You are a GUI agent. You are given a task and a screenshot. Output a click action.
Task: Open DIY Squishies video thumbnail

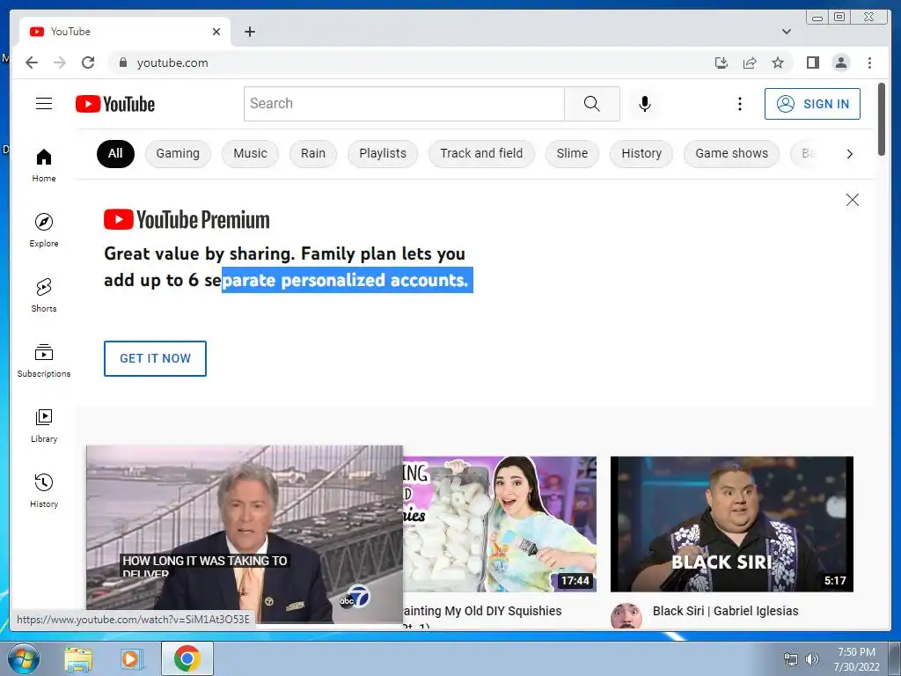[500, 524]
